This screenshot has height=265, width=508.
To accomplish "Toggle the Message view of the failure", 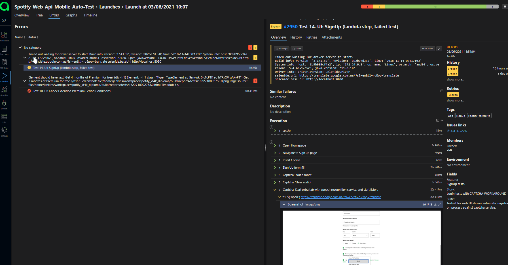I will [281, 48].
